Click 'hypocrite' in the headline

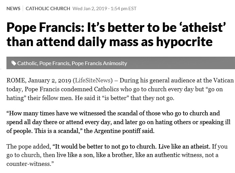(184, 42)
